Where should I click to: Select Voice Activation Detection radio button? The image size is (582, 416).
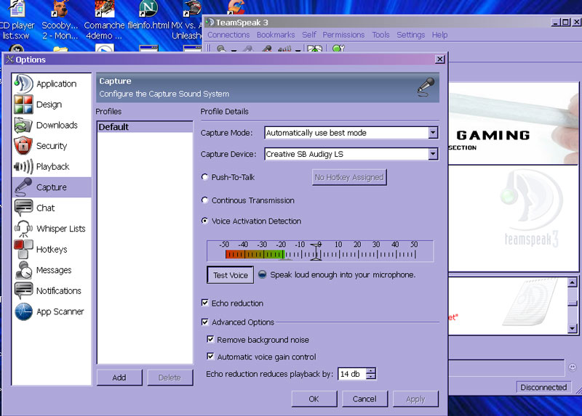pyautogui.click(x=204, y=221)
